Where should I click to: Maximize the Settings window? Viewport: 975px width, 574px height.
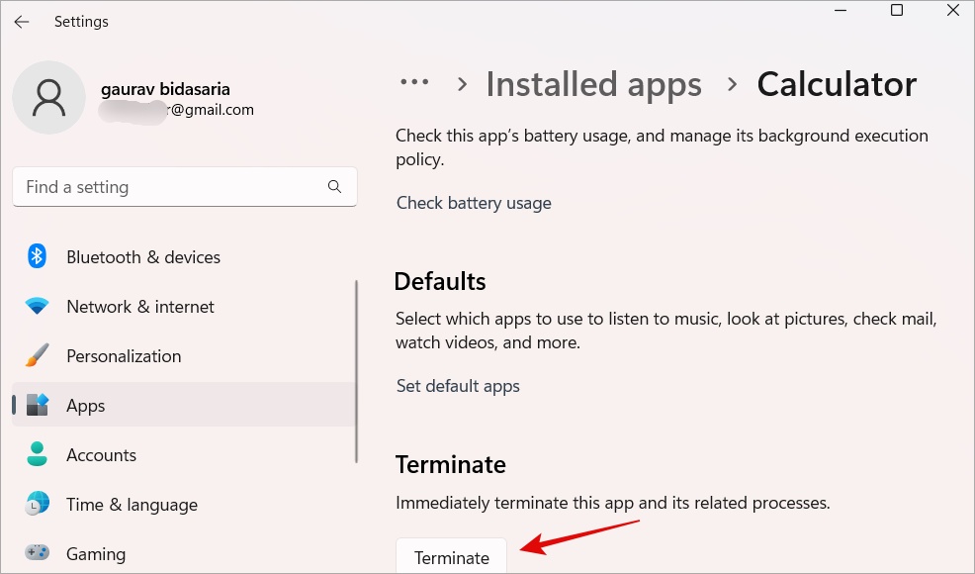tap(896, 11)
